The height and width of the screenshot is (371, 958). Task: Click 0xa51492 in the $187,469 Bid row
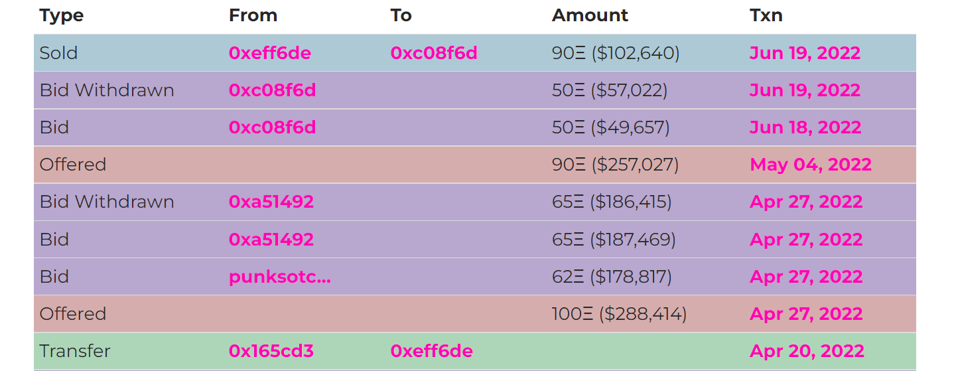tap(271, 239)
